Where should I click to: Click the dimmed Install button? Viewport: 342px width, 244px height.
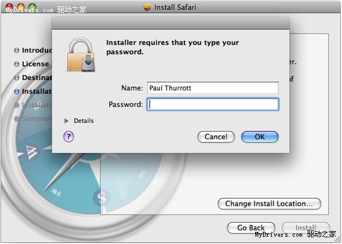click(305, 228)
